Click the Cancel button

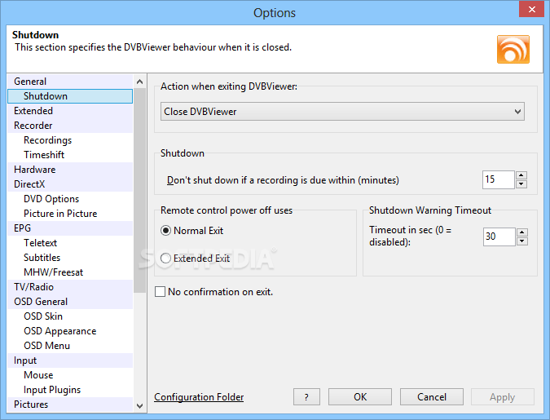coord(431,397)
